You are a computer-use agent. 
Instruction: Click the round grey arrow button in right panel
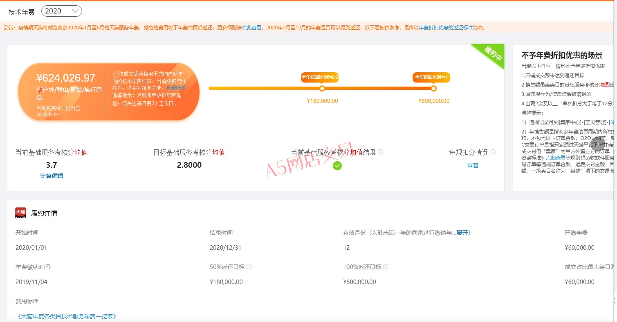597,144
